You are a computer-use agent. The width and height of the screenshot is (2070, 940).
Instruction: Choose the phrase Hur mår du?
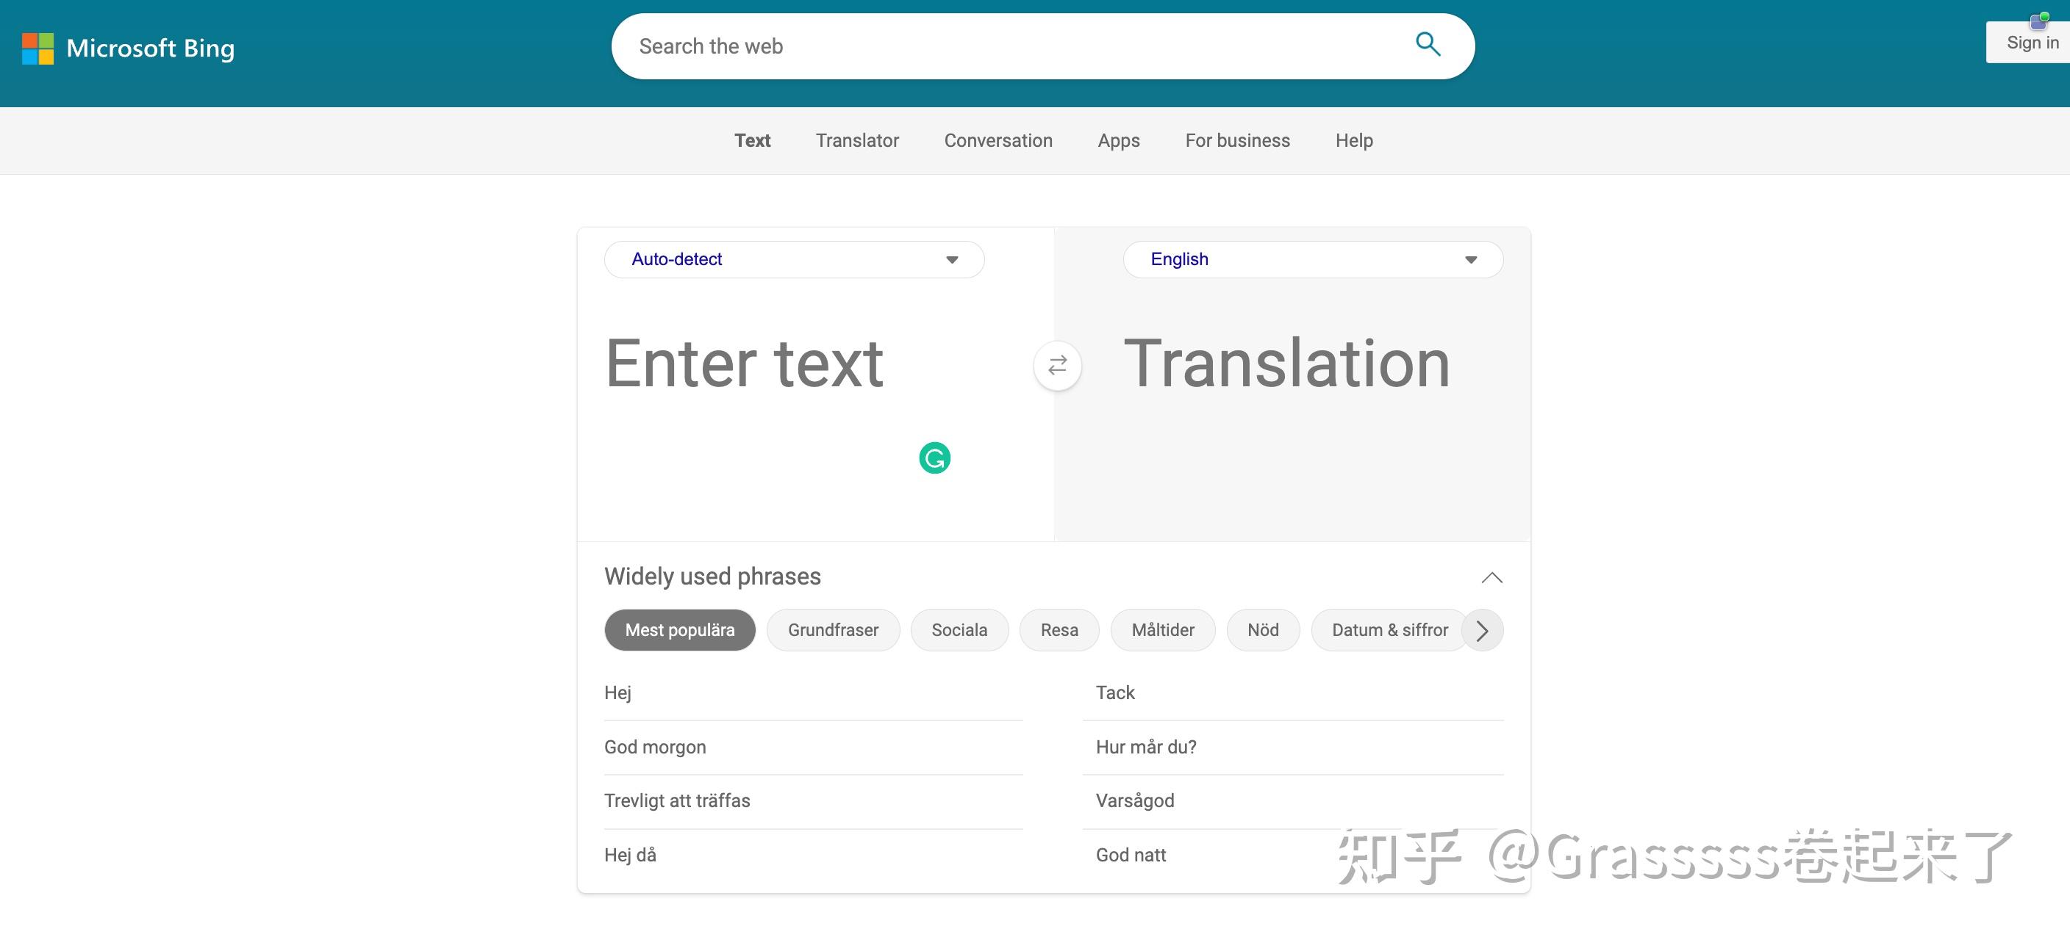[1145, 747]
